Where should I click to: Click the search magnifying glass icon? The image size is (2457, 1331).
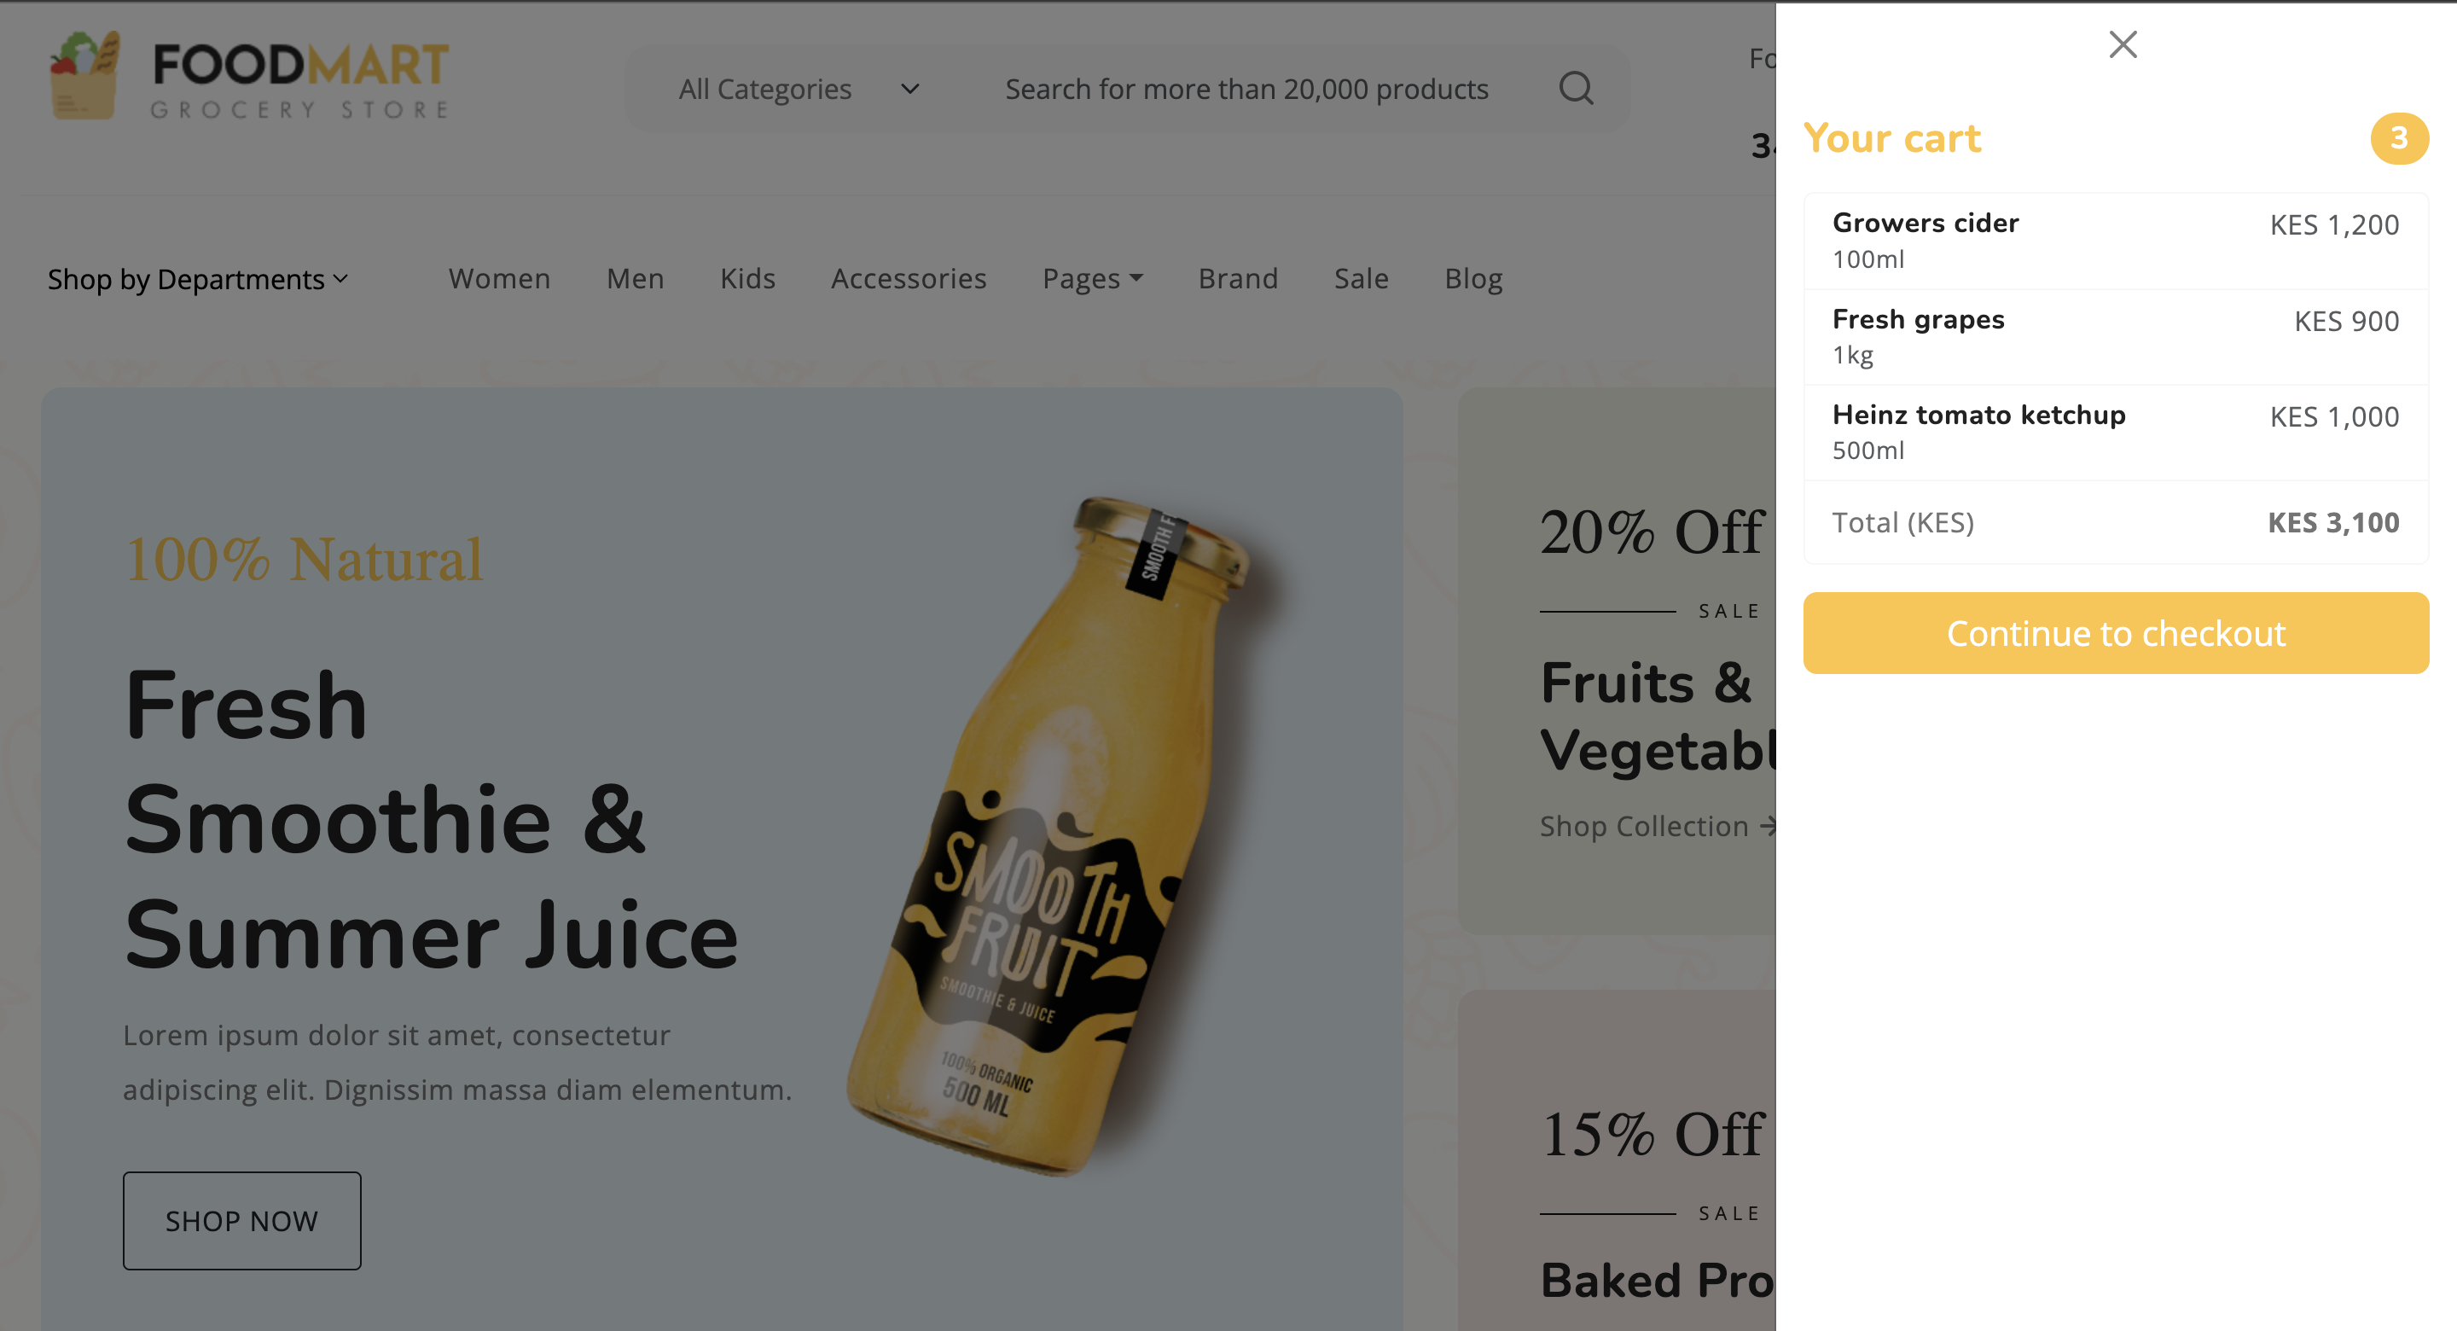click(1577, 88)
